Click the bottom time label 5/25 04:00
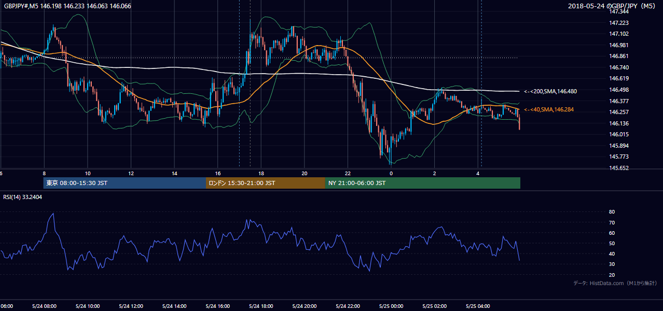663x311 pixels. click(478, 306)
